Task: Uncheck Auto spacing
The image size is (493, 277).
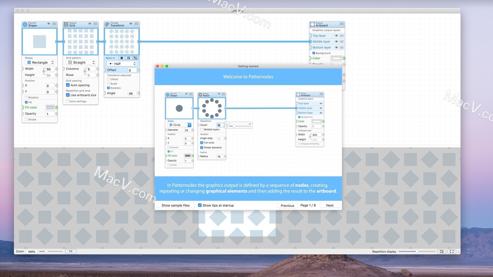Action: click(68, 85)
